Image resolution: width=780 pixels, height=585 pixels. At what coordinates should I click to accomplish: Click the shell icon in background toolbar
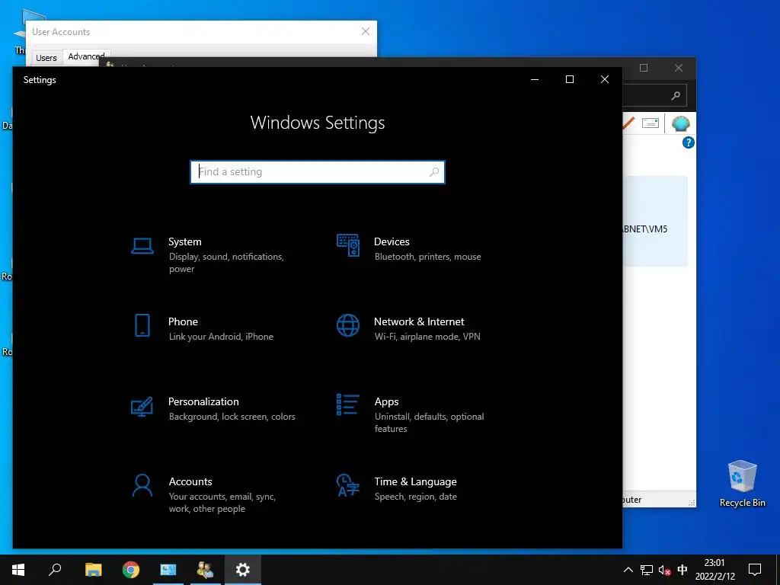coord(680,123)
